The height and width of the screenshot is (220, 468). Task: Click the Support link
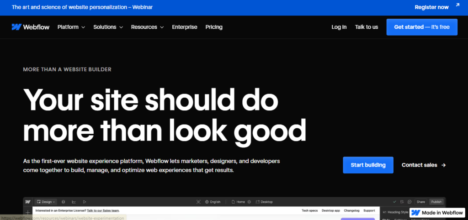coord(369,210)
